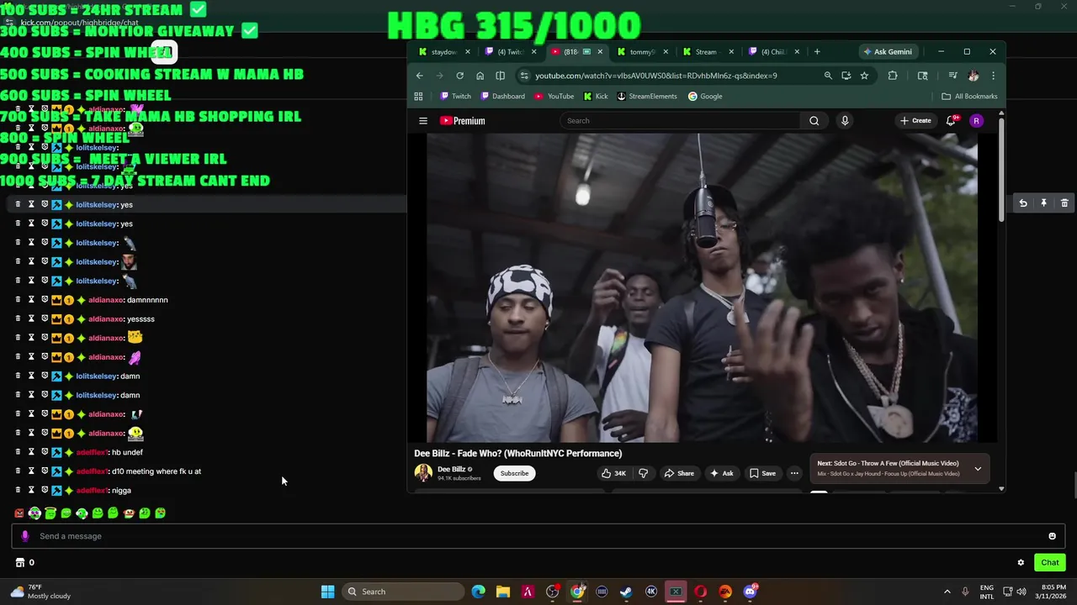1077x605 pixels.
Task: Start YouTube voice search microphone
Action: 845,121
